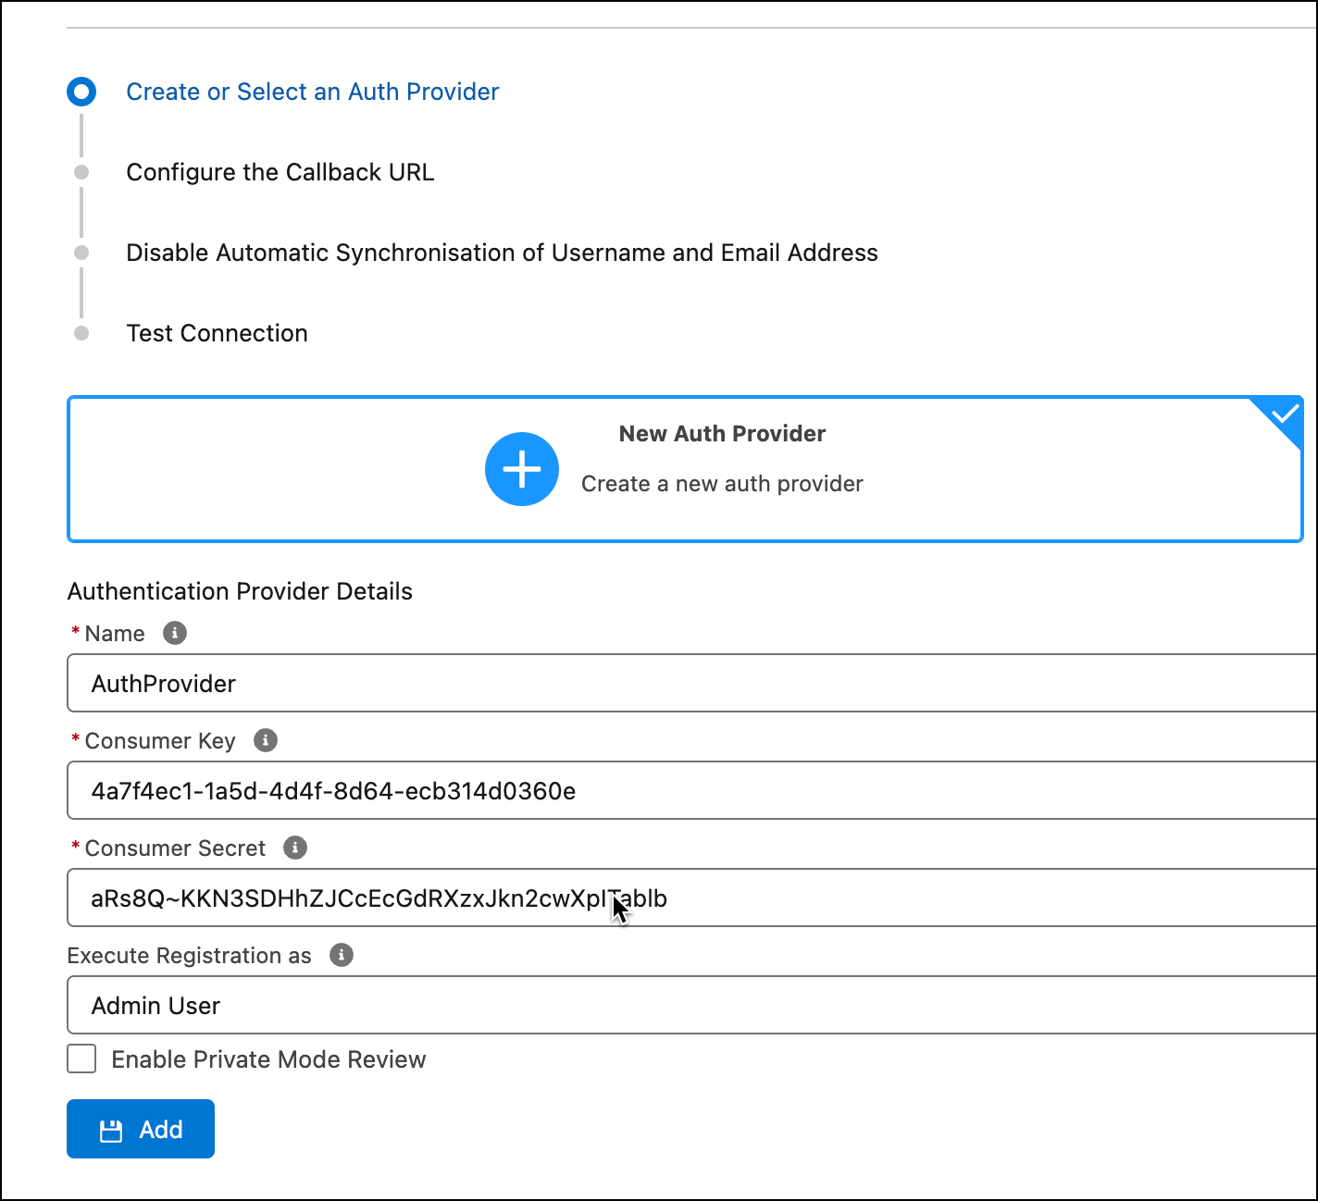Click the Execute Registration as label

click(x=190, y=956)
